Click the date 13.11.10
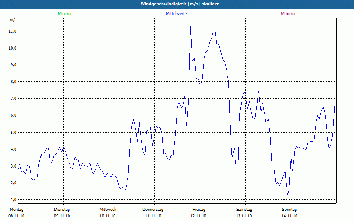The image size is (354, 221). [x=244, y=216]
